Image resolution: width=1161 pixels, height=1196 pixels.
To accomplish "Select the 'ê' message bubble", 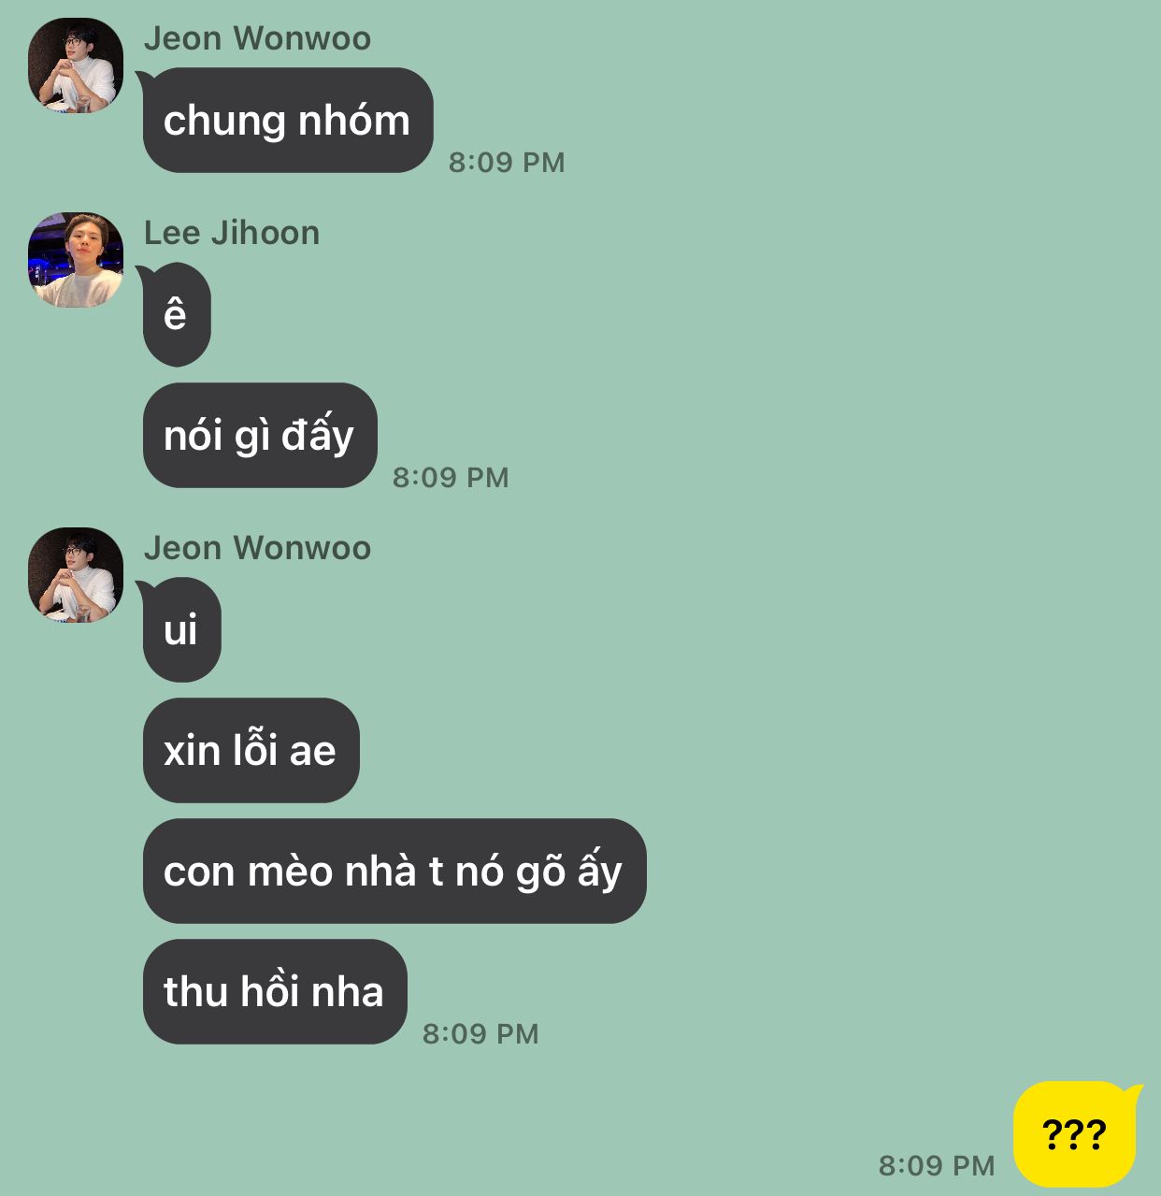I will (177, 314).
